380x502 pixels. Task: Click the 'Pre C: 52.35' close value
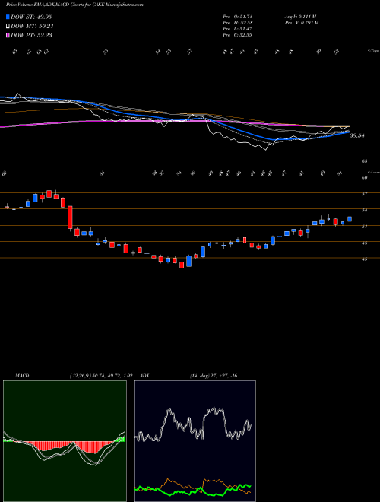(237, 35)
